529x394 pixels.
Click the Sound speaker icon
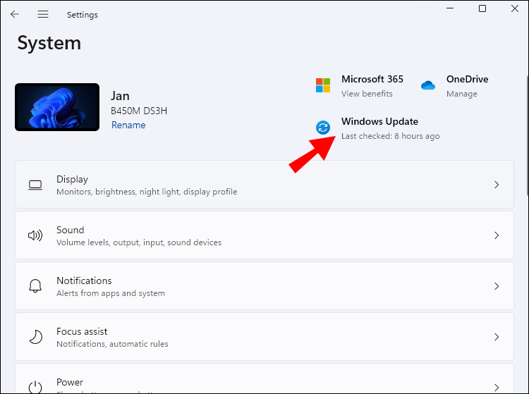(x=35, y=235)
